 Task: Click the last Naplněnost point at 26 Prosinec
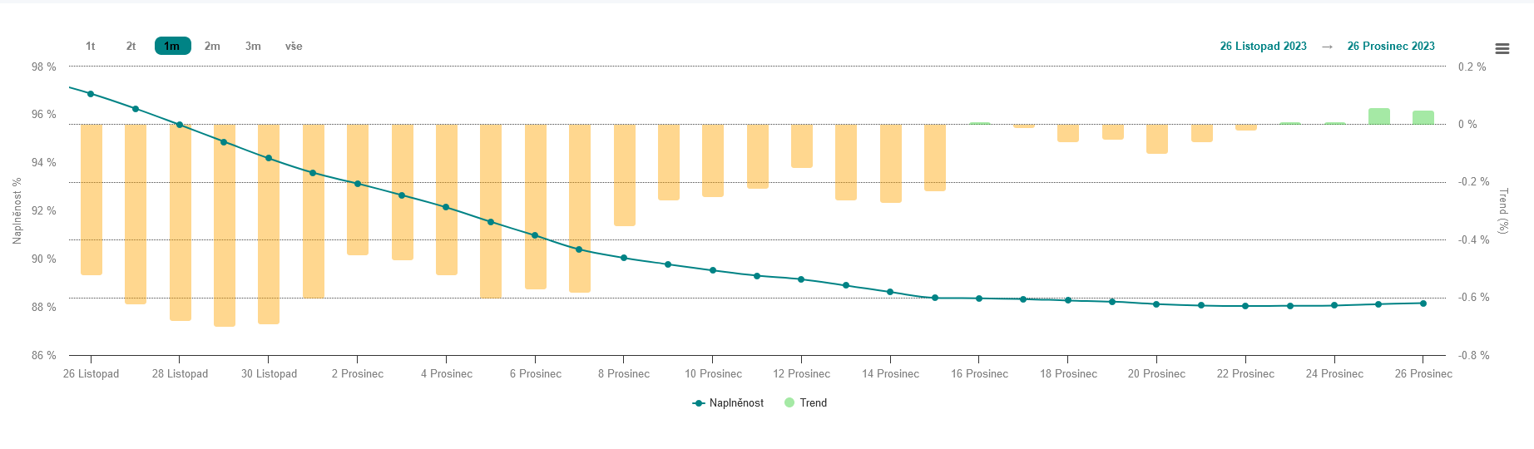pyautogui.click(x=1423, y=303)
